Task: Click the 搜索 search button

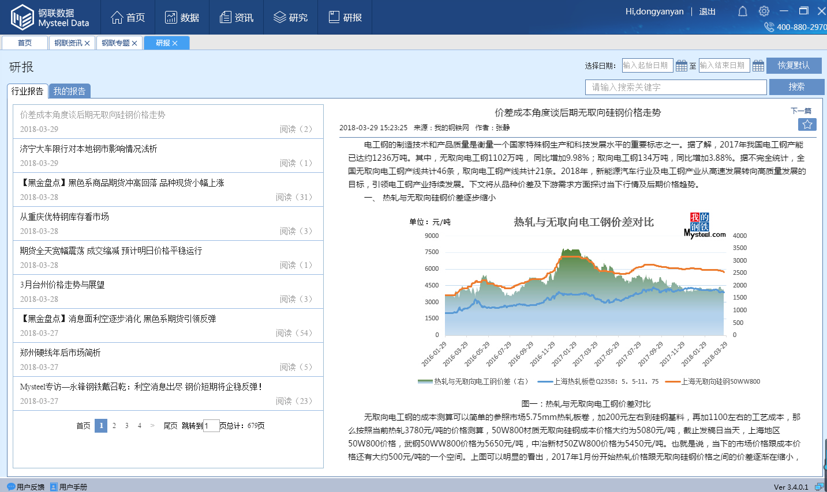Action: coord(796,87)
